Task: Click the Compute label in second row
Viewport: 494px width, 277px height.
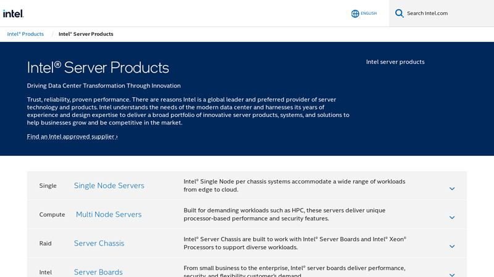Action: click(x=52, y=214)
